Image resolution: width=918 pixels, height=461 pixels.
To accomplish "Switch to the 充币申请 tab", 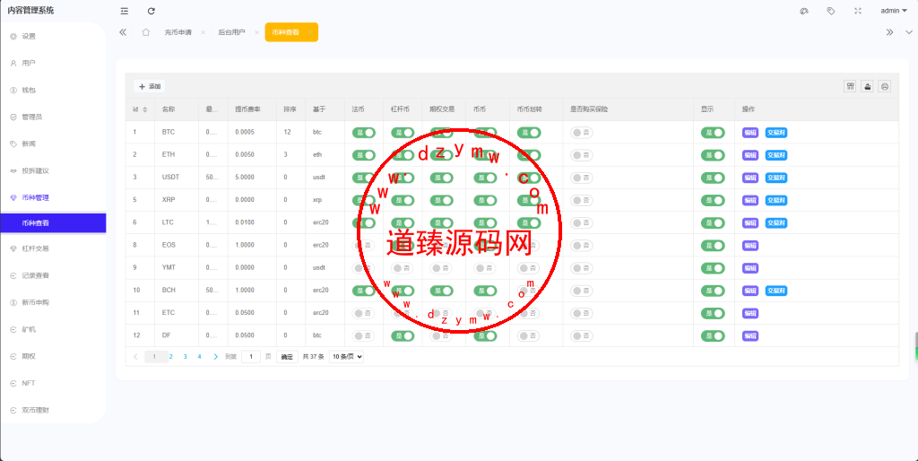I will (178, 32).
